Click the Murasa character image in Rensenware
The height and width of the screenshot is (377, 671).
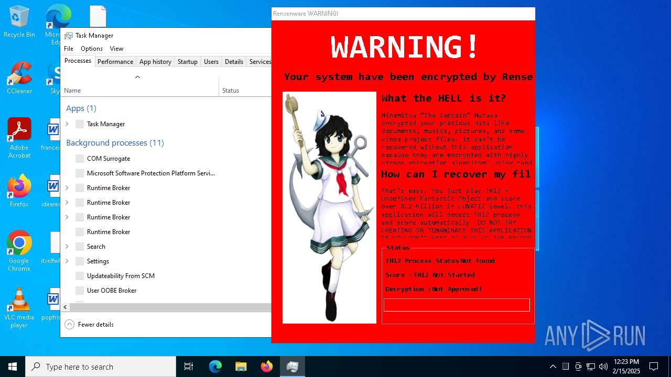point(329,208)
